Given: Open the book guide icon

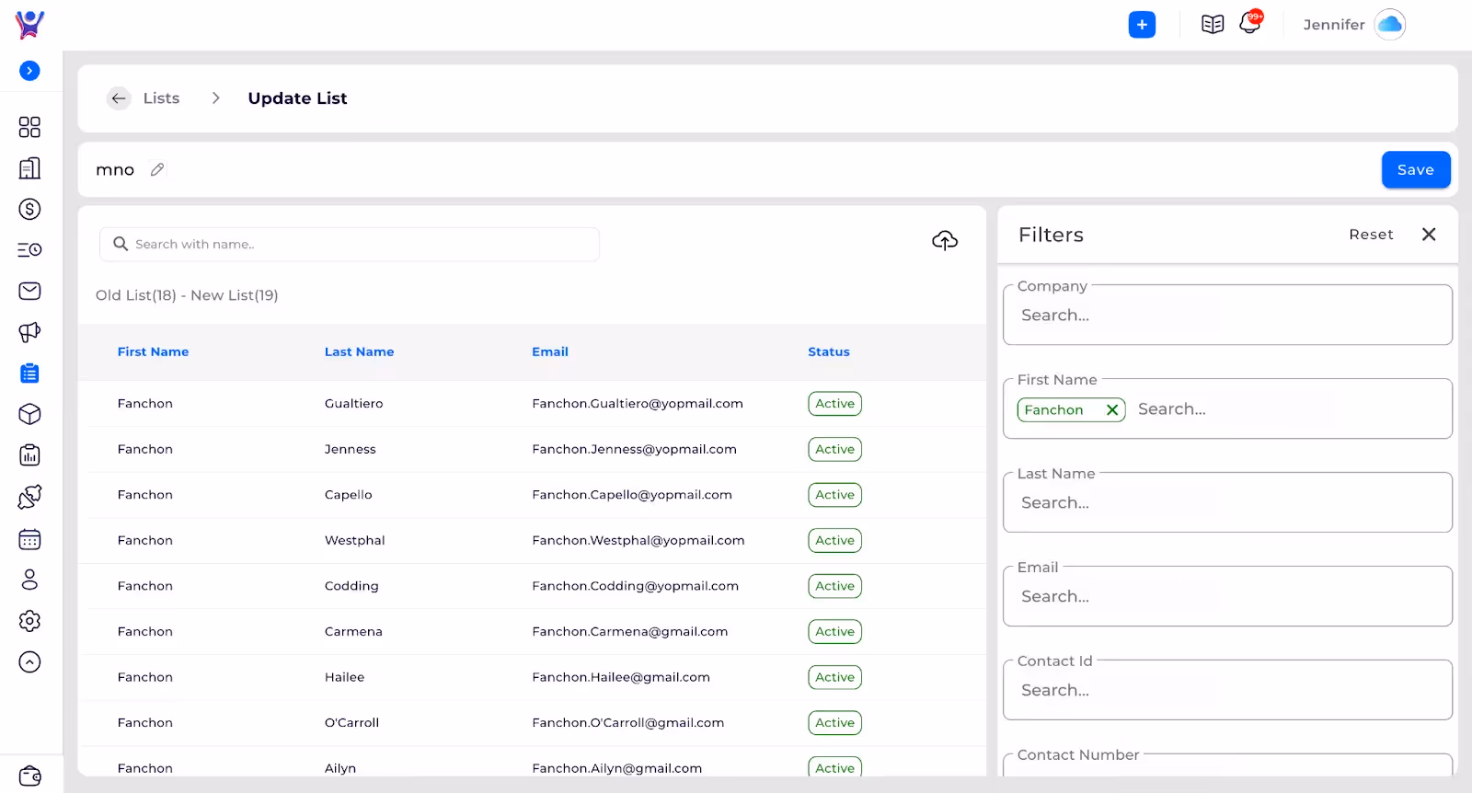Looking at the screenshot, I should (1213, 25).
